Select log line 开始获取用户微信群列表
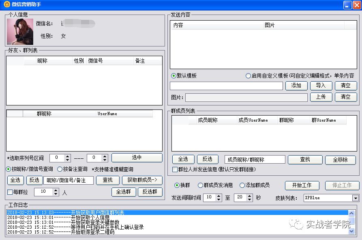The height and width of the screenshot is (240, 362). point(178,213)
